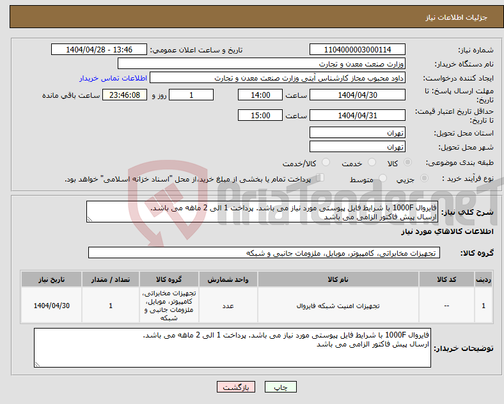Click the استان محل تحویل field تهران

(357, 132)
